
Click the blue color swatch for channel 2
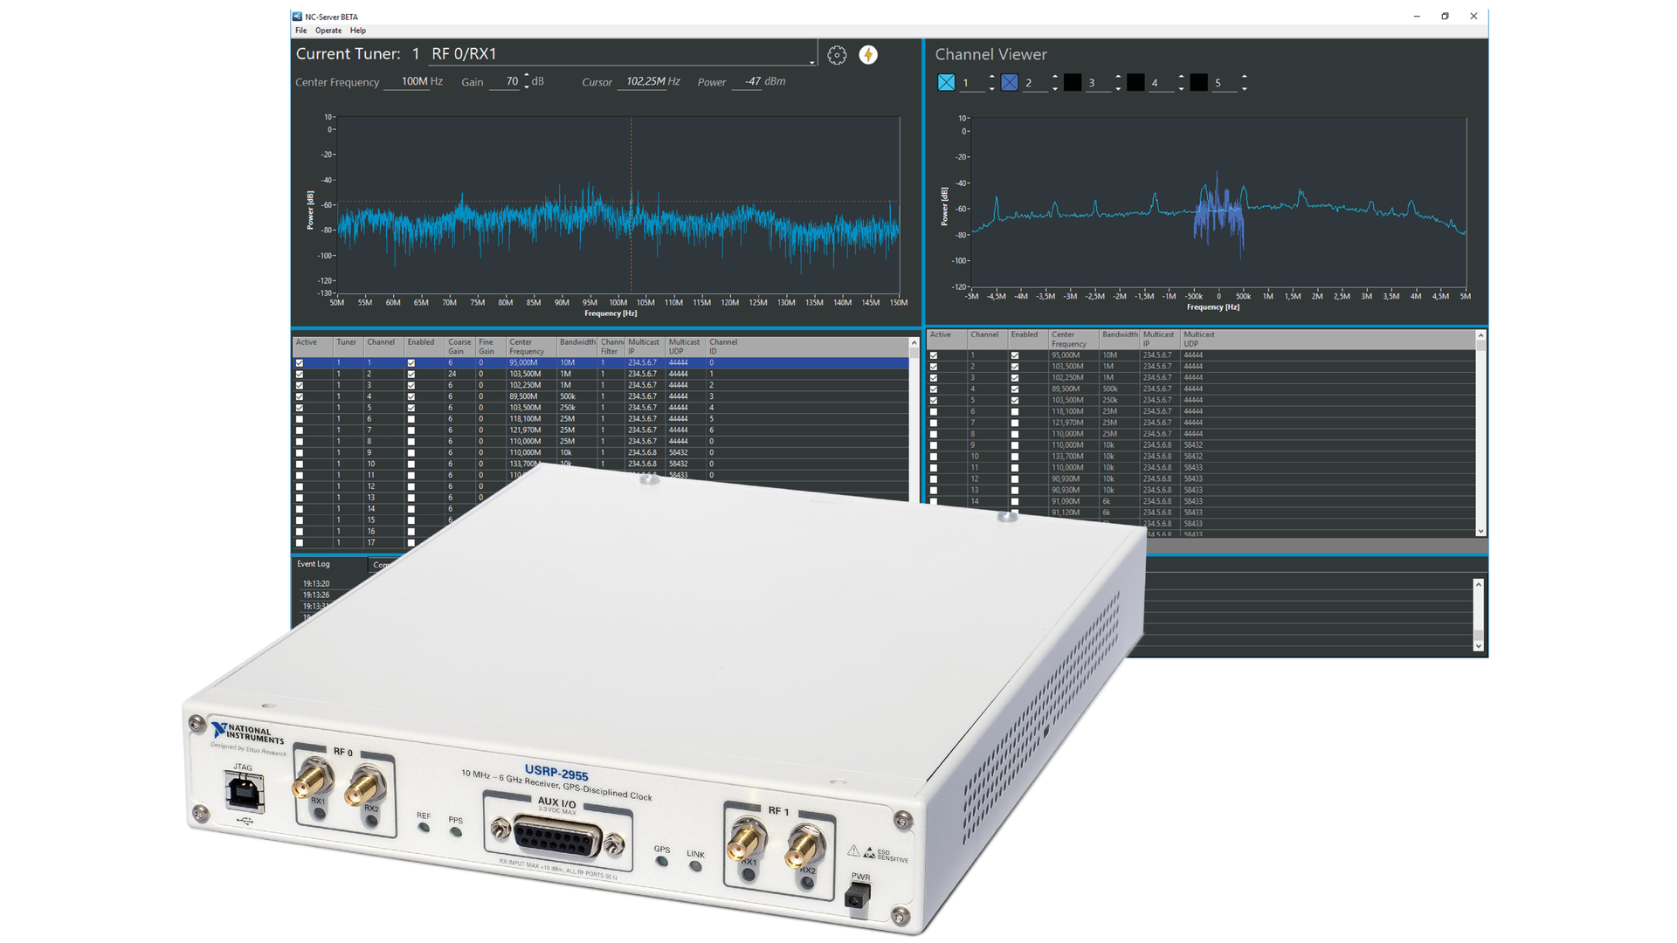click(1010, 81)
